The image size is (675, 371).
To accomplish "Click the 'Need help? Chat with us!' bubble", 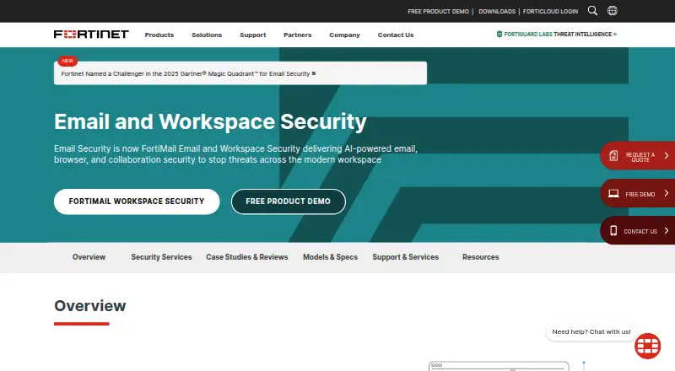I will [591, 332].
